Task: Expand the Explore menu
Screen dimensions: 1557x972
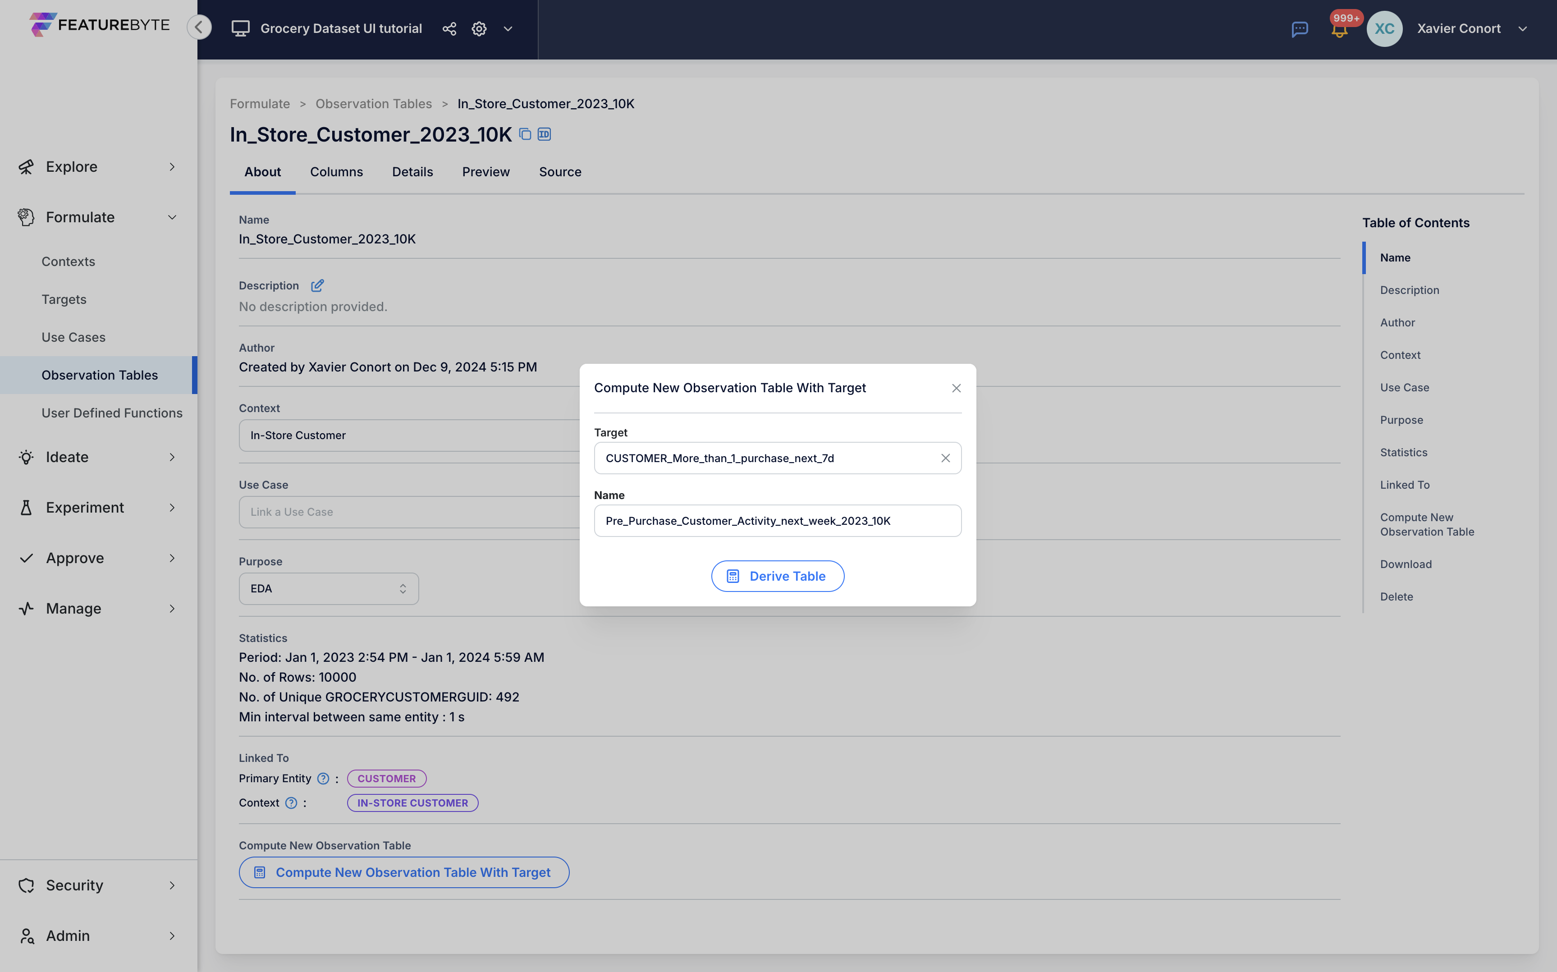Action: [x=98, y=166]
